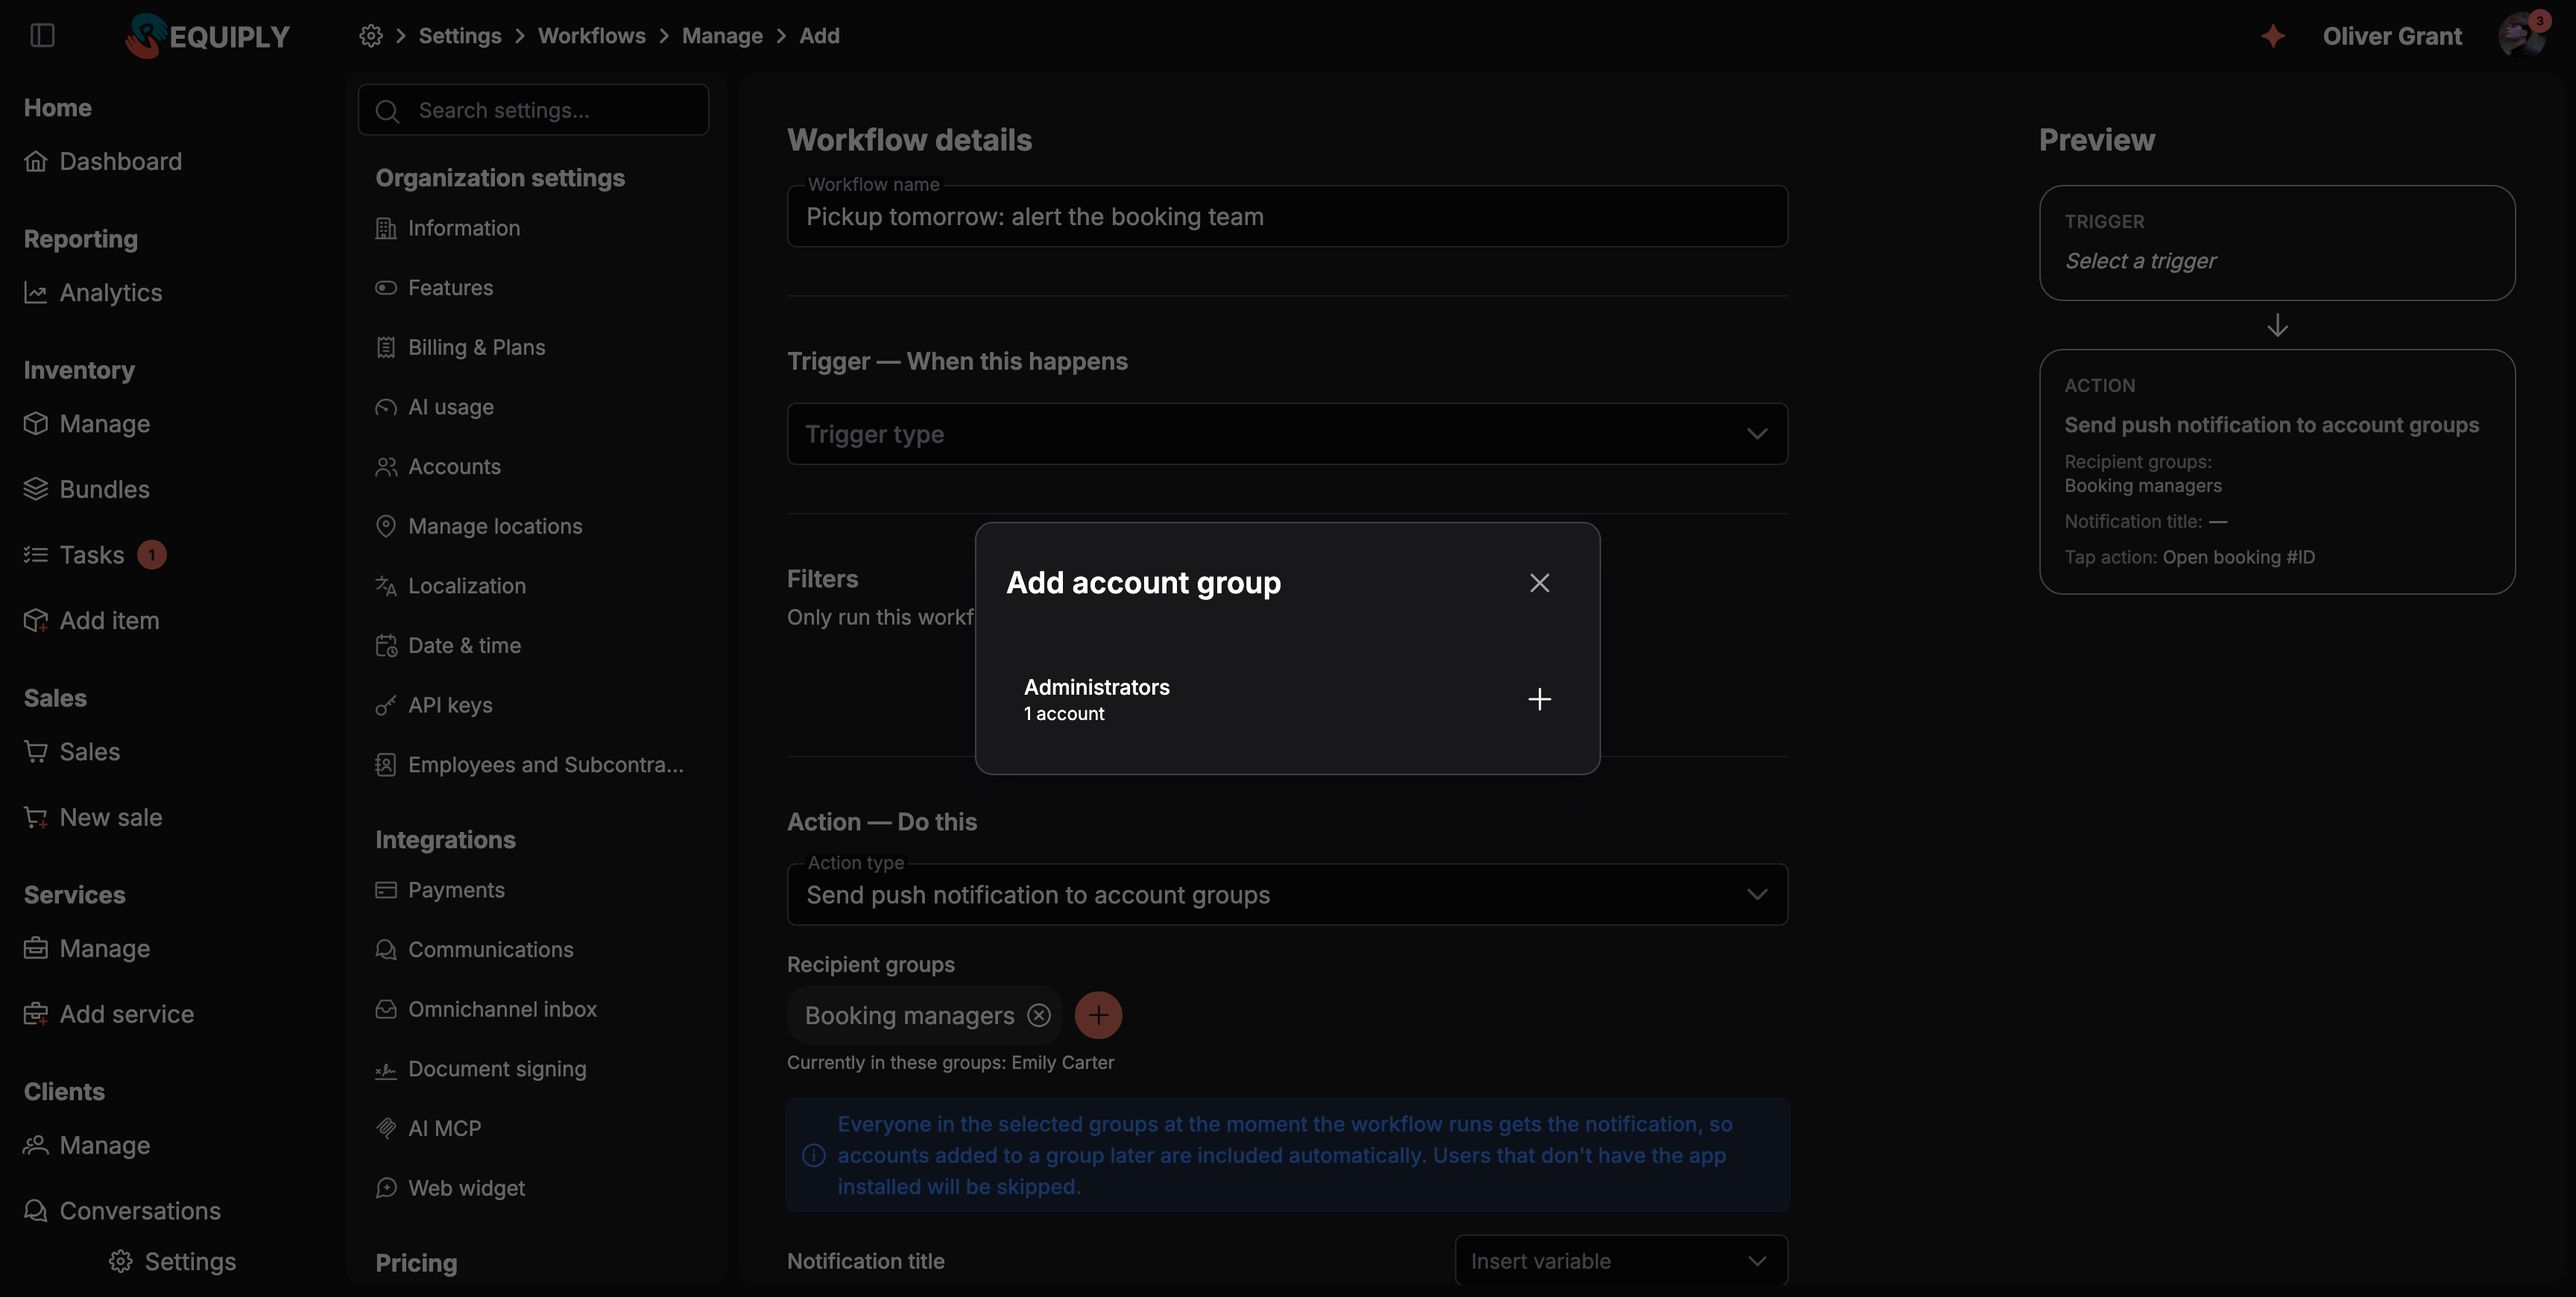Screen dimensions: 2576x1297
Task: Go to Settings in the breadcrumb
Action: point(460,36)
